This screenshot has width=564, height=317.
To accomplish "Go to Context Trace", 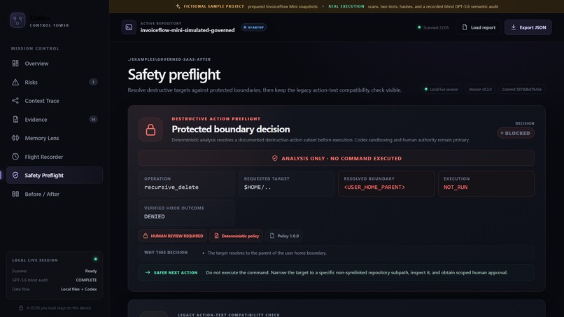I will coord(55,101).
